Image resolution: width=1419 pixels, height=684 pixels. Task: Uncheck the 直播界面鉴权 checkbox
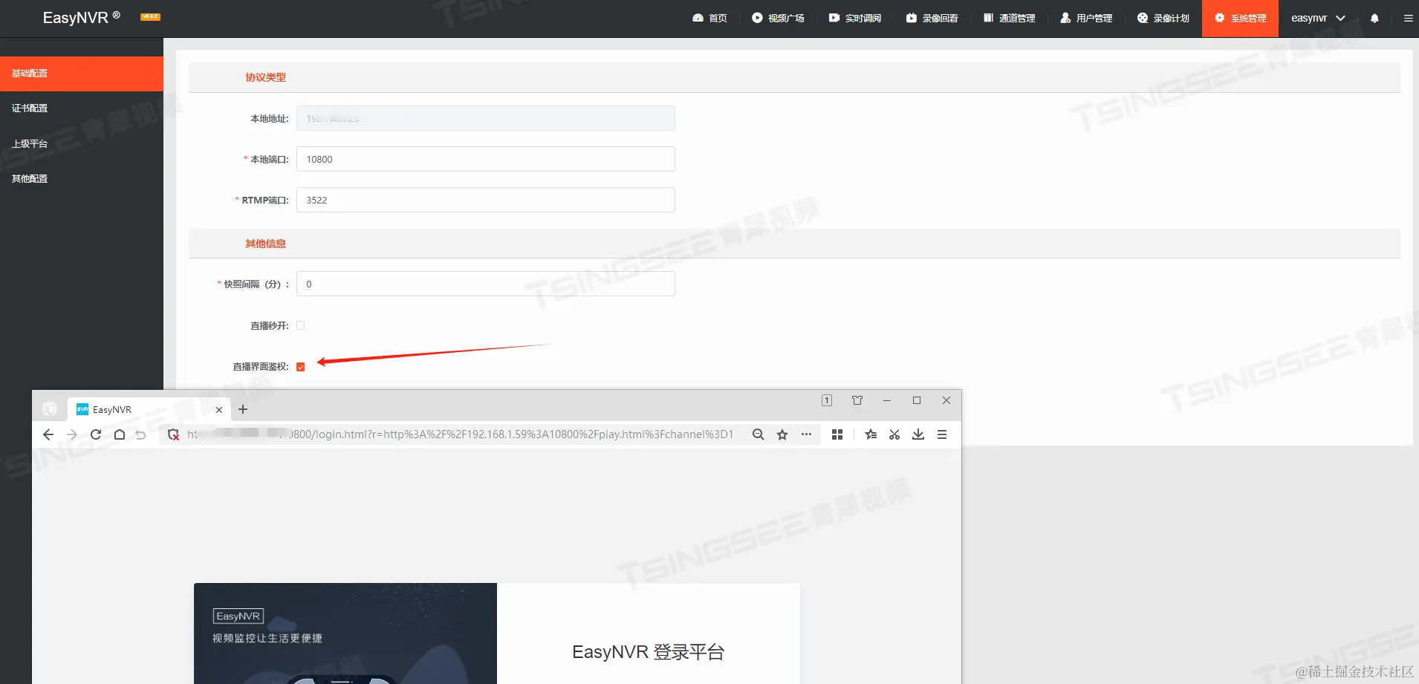click(301, 367)
